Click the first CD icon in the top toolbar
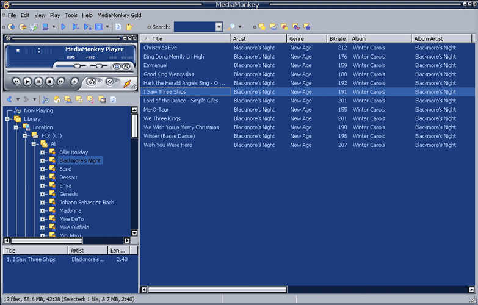The width and height of the screenshot is (478, 305). [x=11, y=27]
